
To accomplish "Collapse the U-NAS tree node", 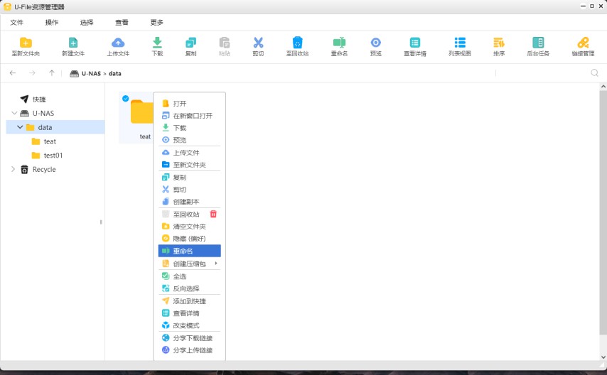I will 14,113.
